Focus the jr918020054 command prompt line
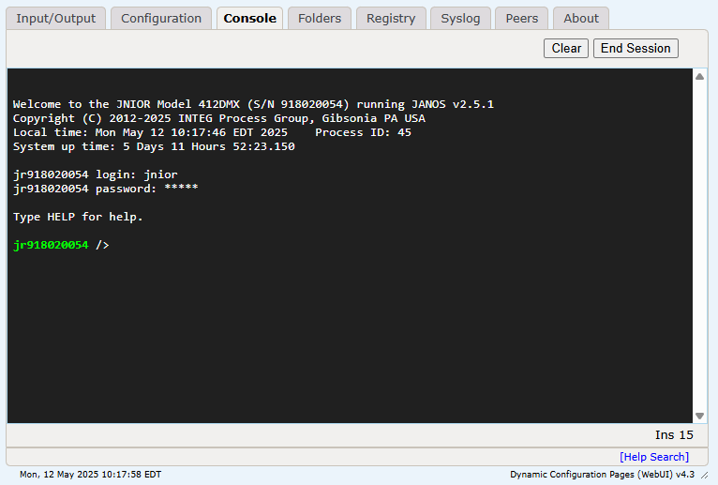This screenshot has width=718, height=485. [61, 245]
